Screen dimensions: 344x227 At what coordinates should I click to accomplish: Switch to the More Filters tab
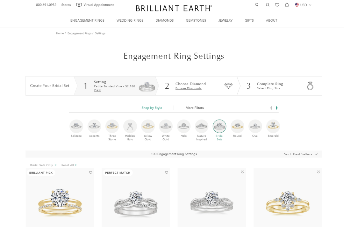195,108
